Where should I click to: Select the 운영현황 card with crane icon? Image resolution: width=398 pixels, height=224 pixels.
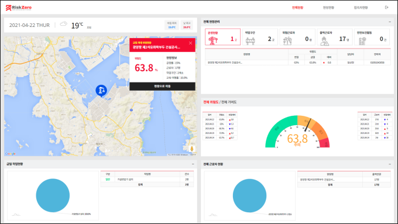point(222,37)
